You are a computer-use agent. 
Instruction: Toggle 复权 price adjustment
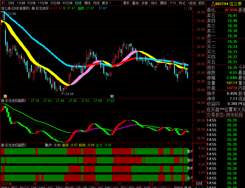coord(126,3)
